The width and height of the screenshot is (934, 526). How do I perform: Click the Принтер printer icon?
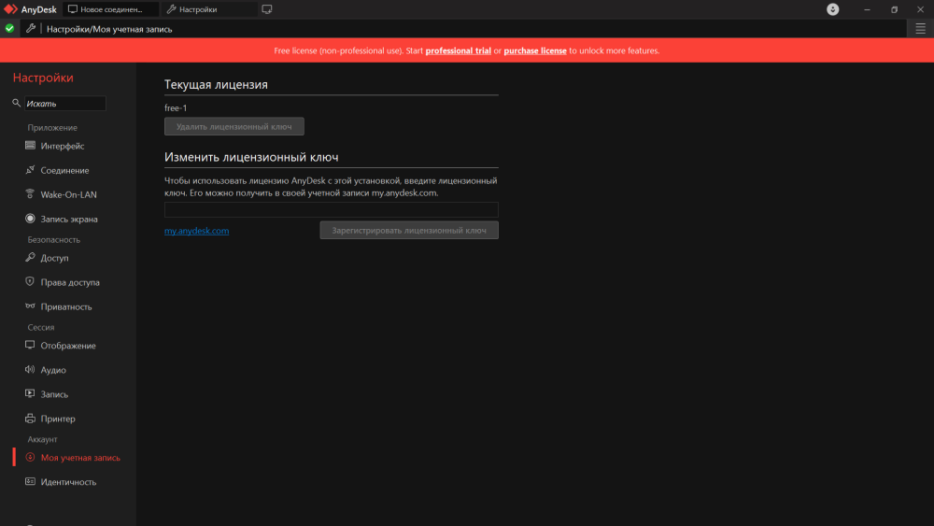click(x=30, y=419)
